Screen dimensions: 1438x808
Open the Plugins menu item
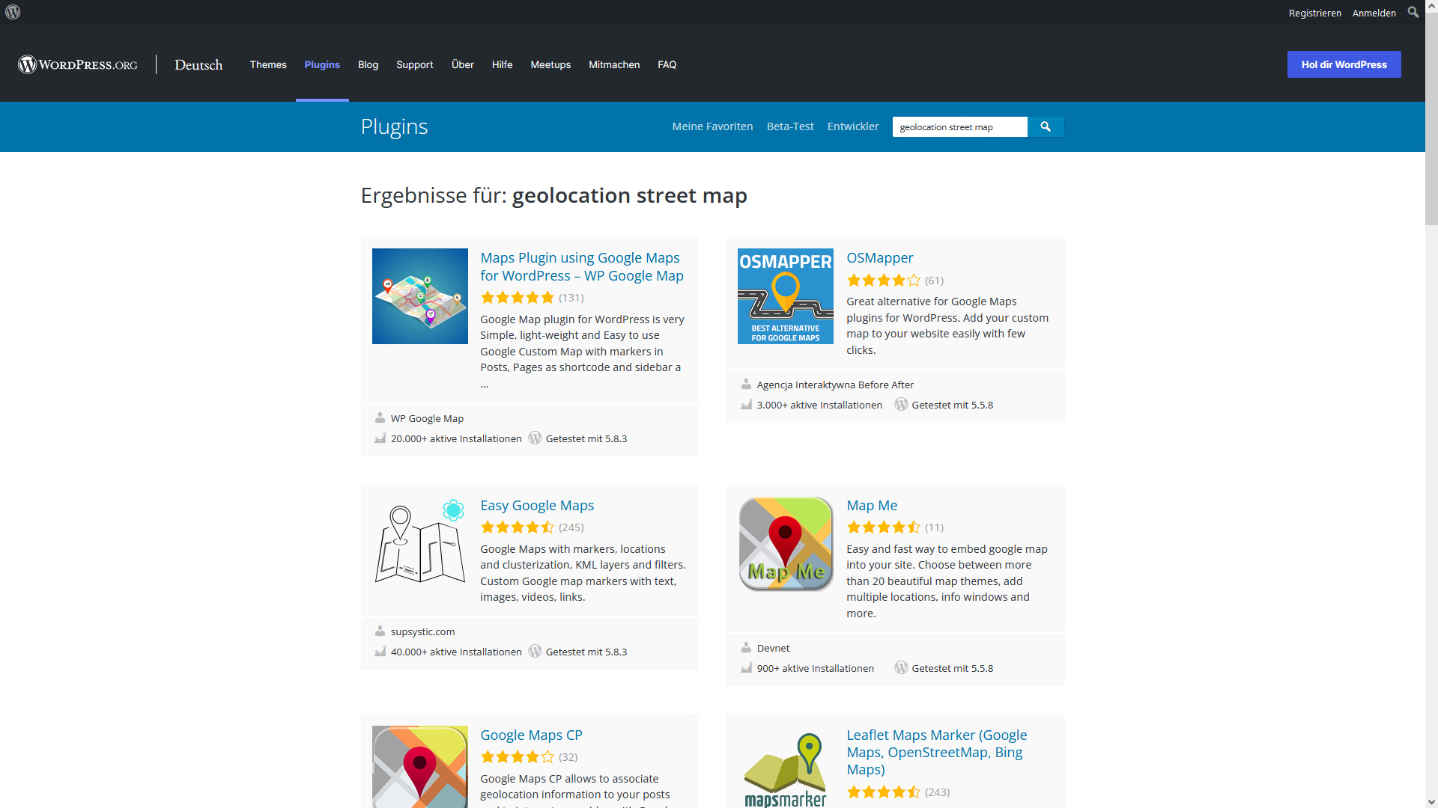(x=322, y=64)
